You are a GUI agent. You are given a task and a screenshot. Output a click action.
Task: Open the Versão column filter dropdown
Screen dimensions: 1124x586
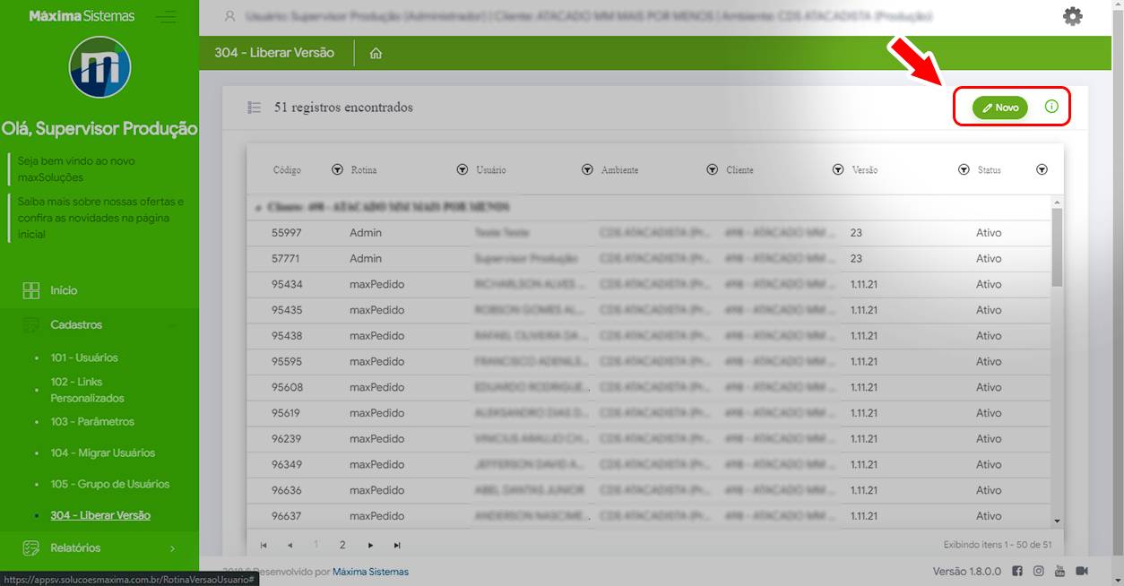pos(964,169)
